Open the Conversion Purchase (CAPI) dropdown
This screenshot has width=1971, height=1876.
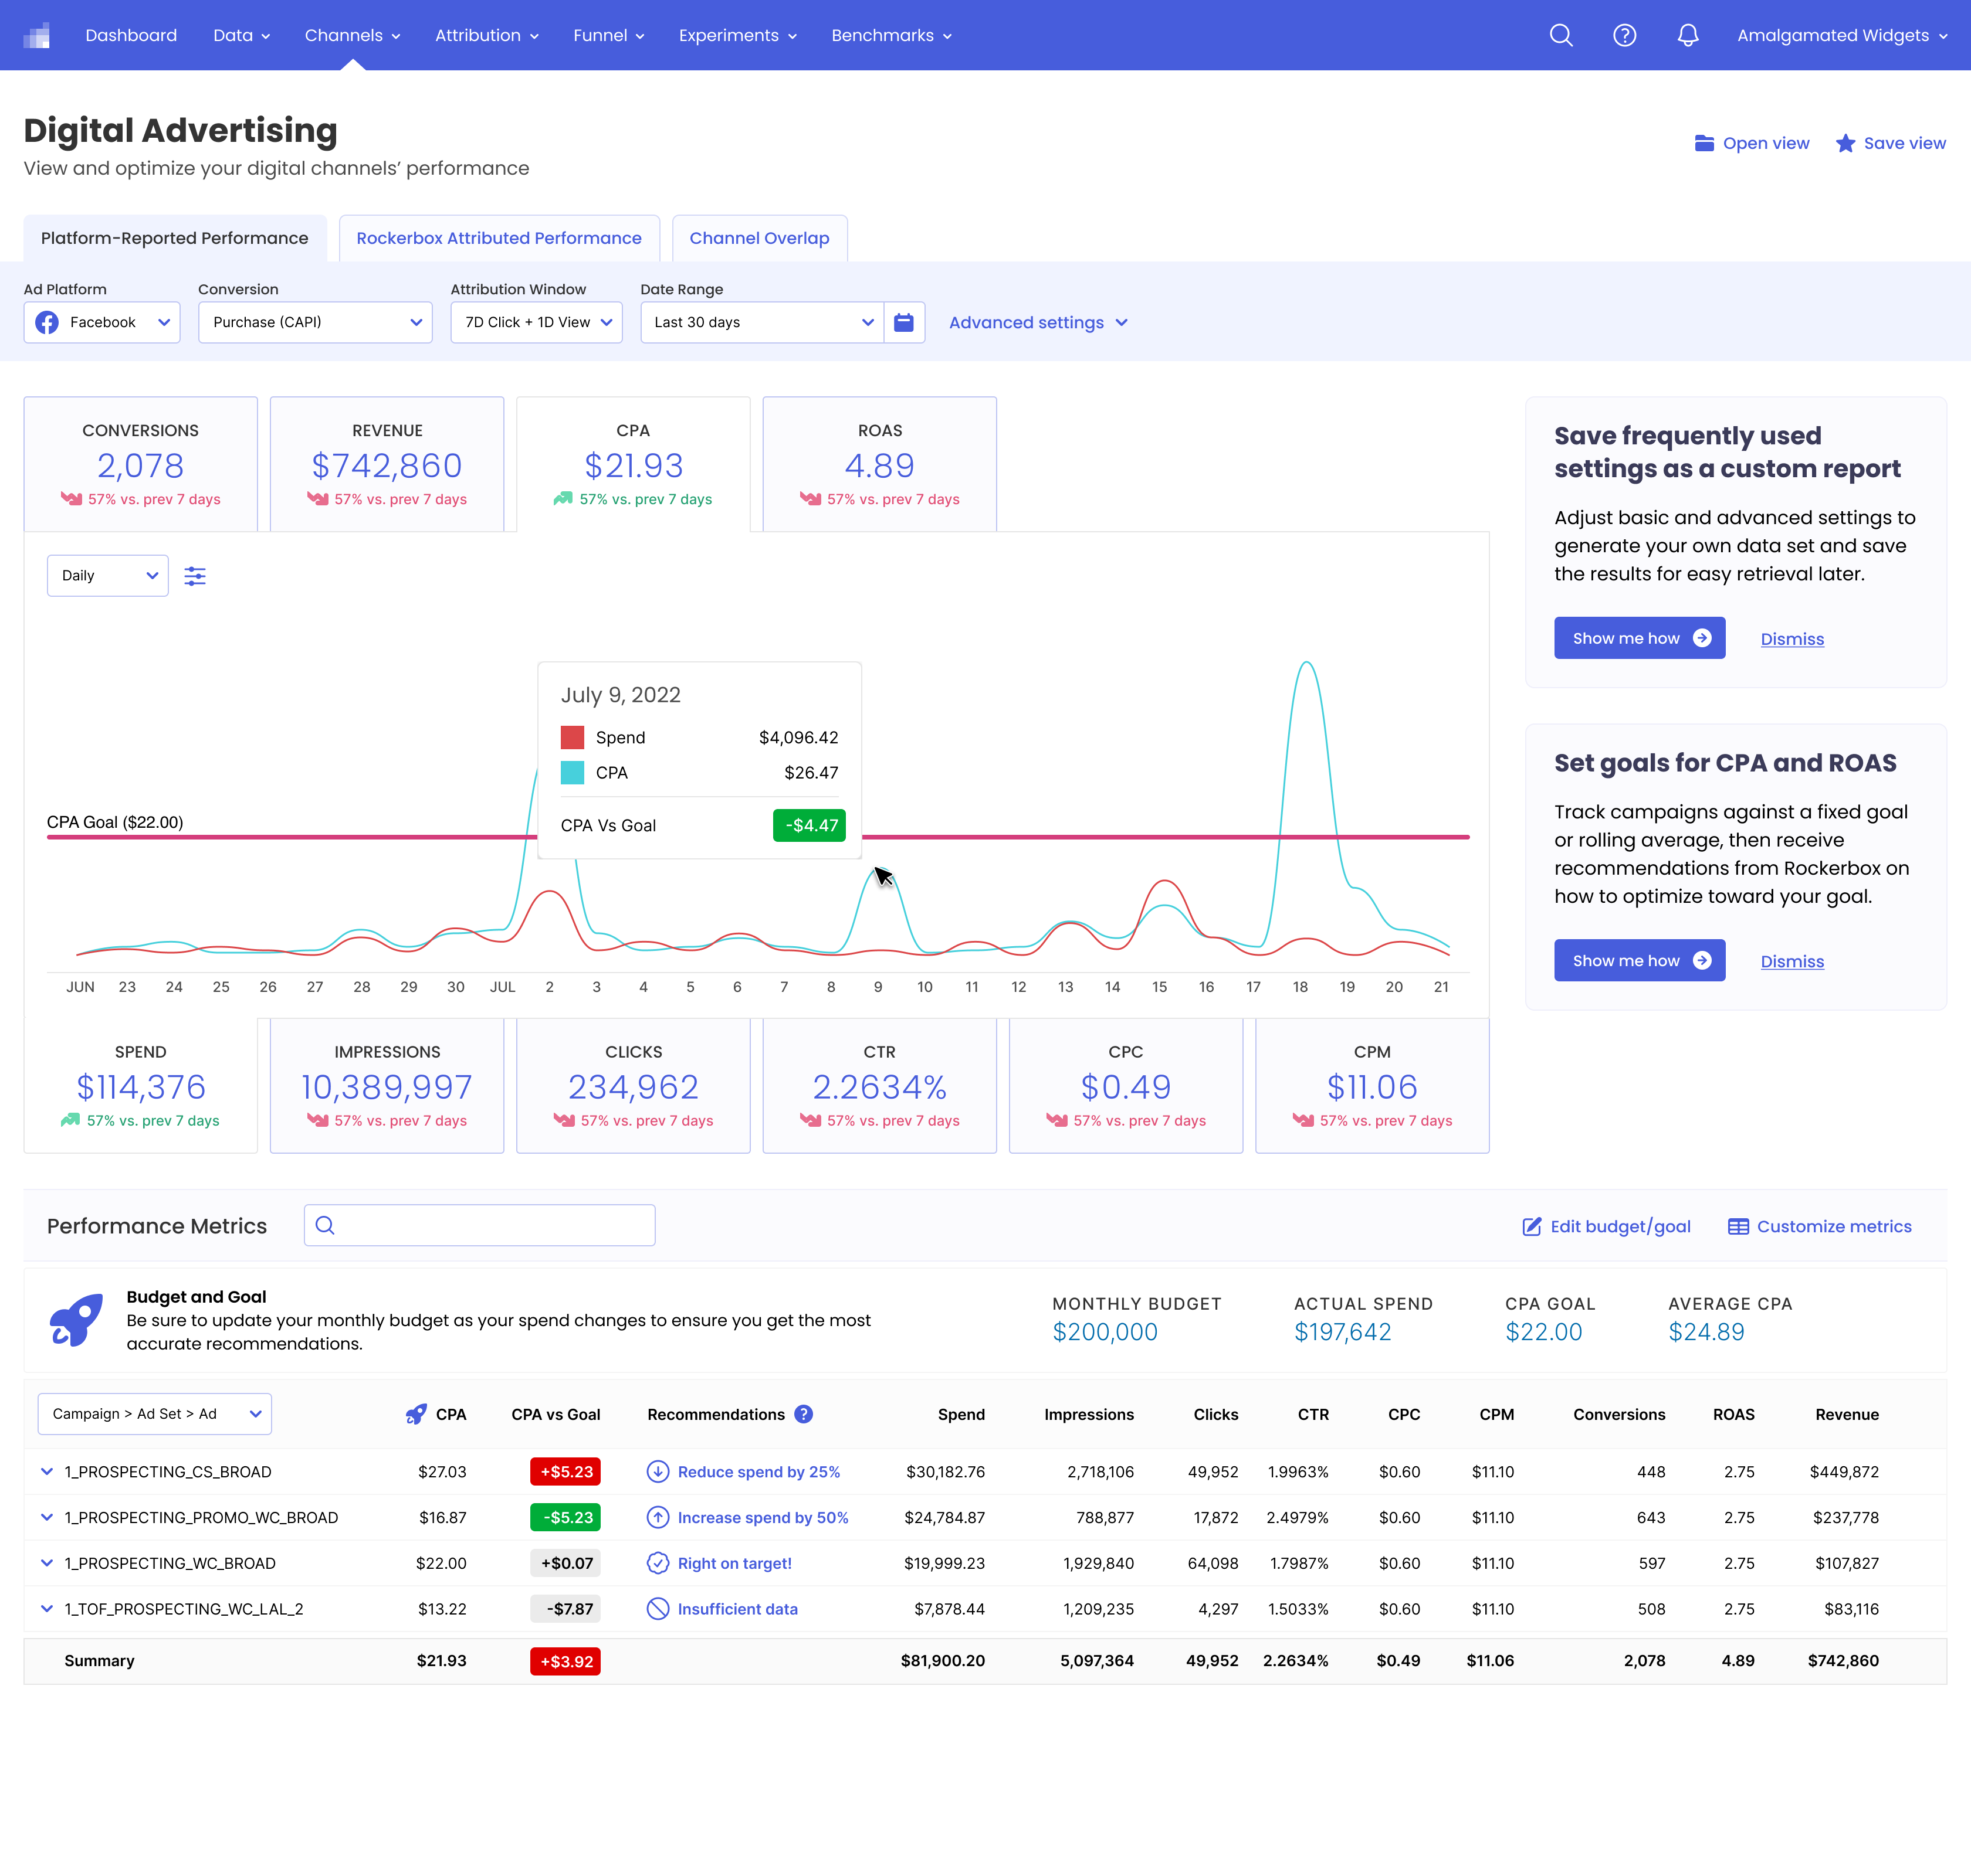pyautogui.click(x=315, y=322)
